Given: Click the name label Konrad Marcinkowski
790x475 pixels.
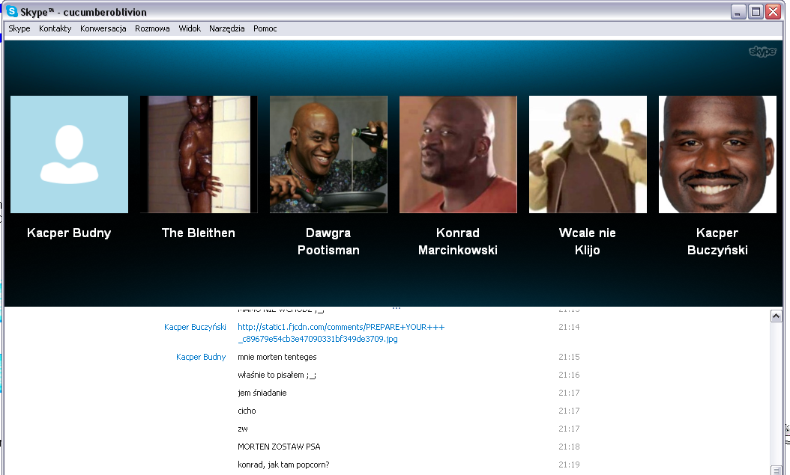Looking at the screenshot, I should (458, 242).
